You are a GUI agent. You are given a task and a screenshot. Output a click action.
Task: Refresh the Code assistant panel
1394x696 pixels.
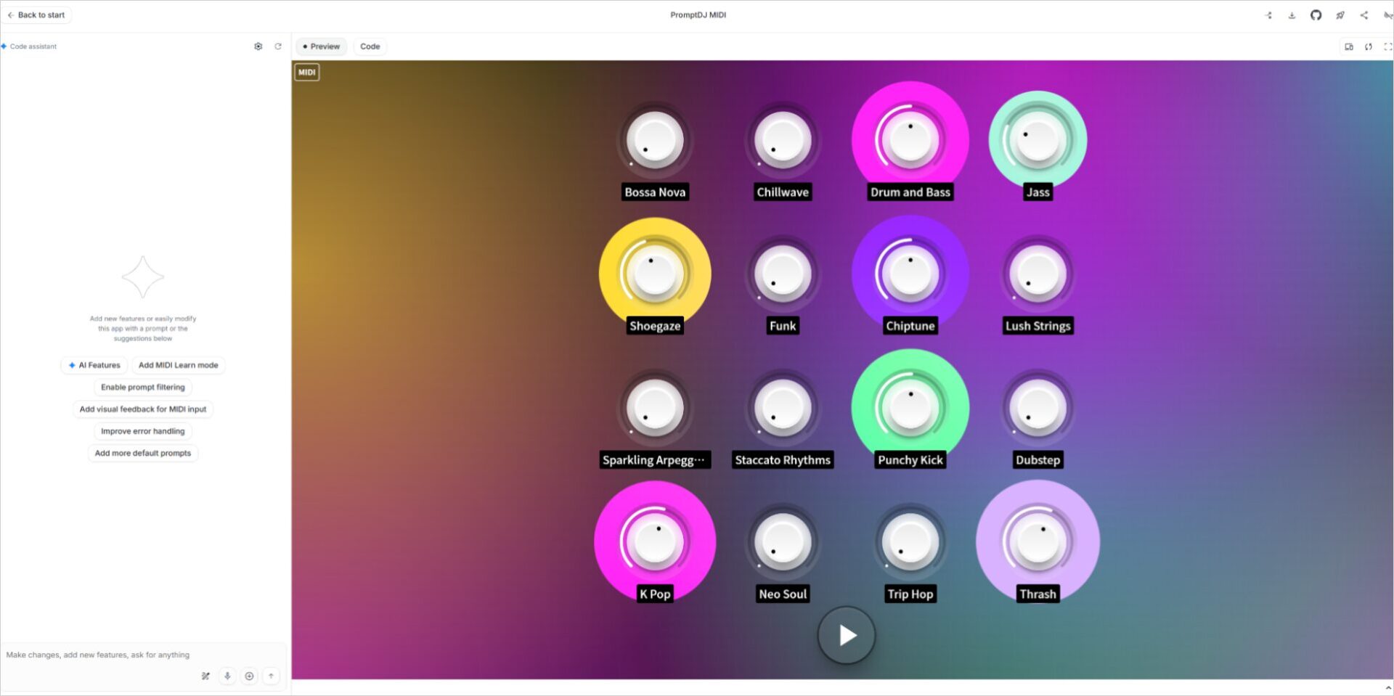pos(279,46)
